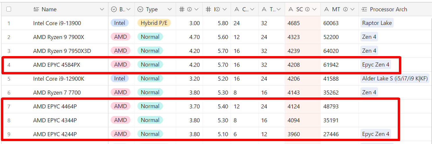Click the number icon of the #I column
This screenshot has height=144, width=432.
208,9
